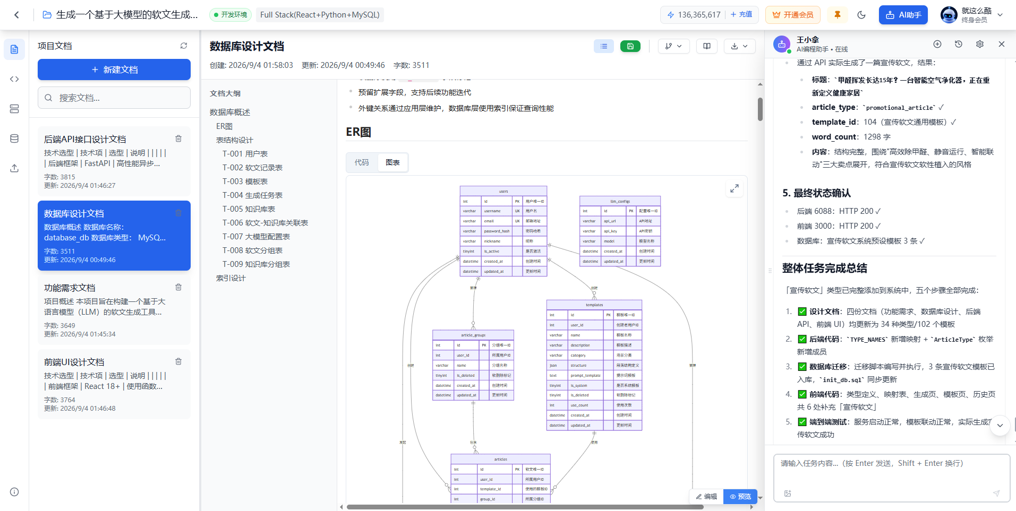Start a new chat with the plus-circle icon

point(937,44)
